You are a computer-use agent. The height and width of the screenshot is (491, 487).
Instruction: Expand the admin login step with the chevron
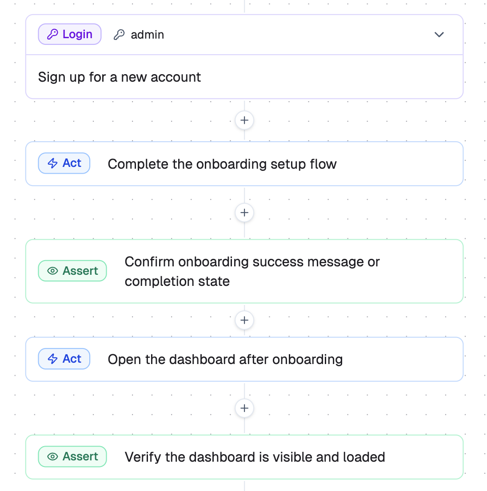439,34
